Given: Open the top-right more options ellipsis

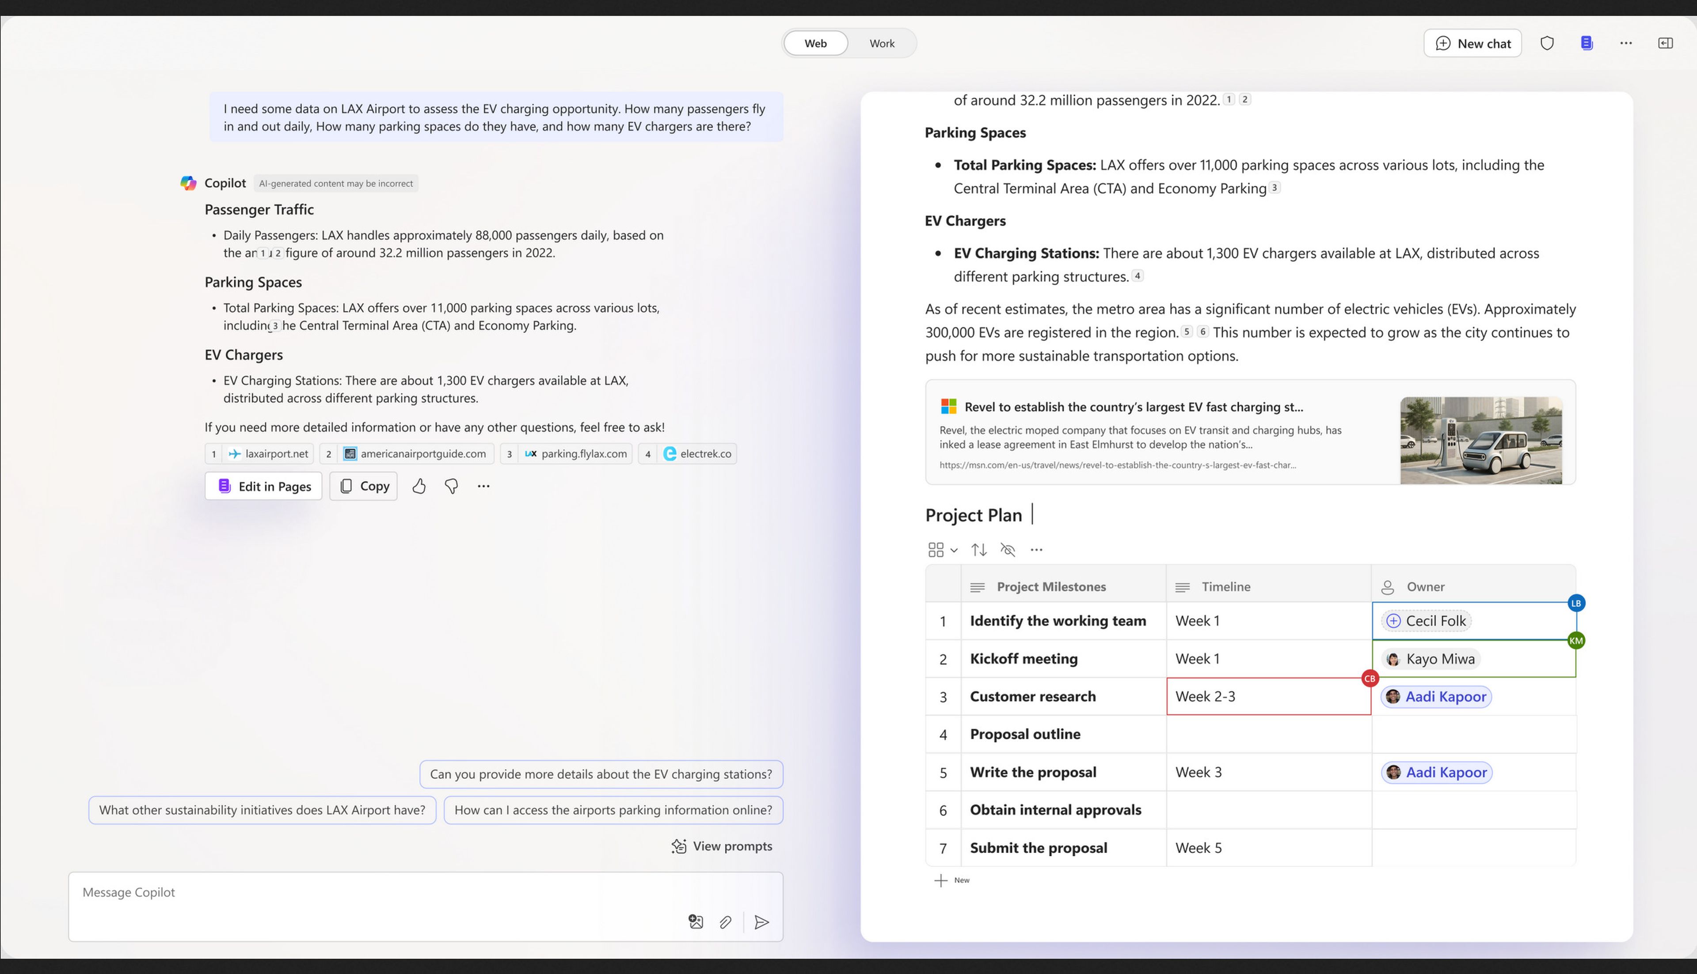Looking at the screenshot, I should 1626,43.
